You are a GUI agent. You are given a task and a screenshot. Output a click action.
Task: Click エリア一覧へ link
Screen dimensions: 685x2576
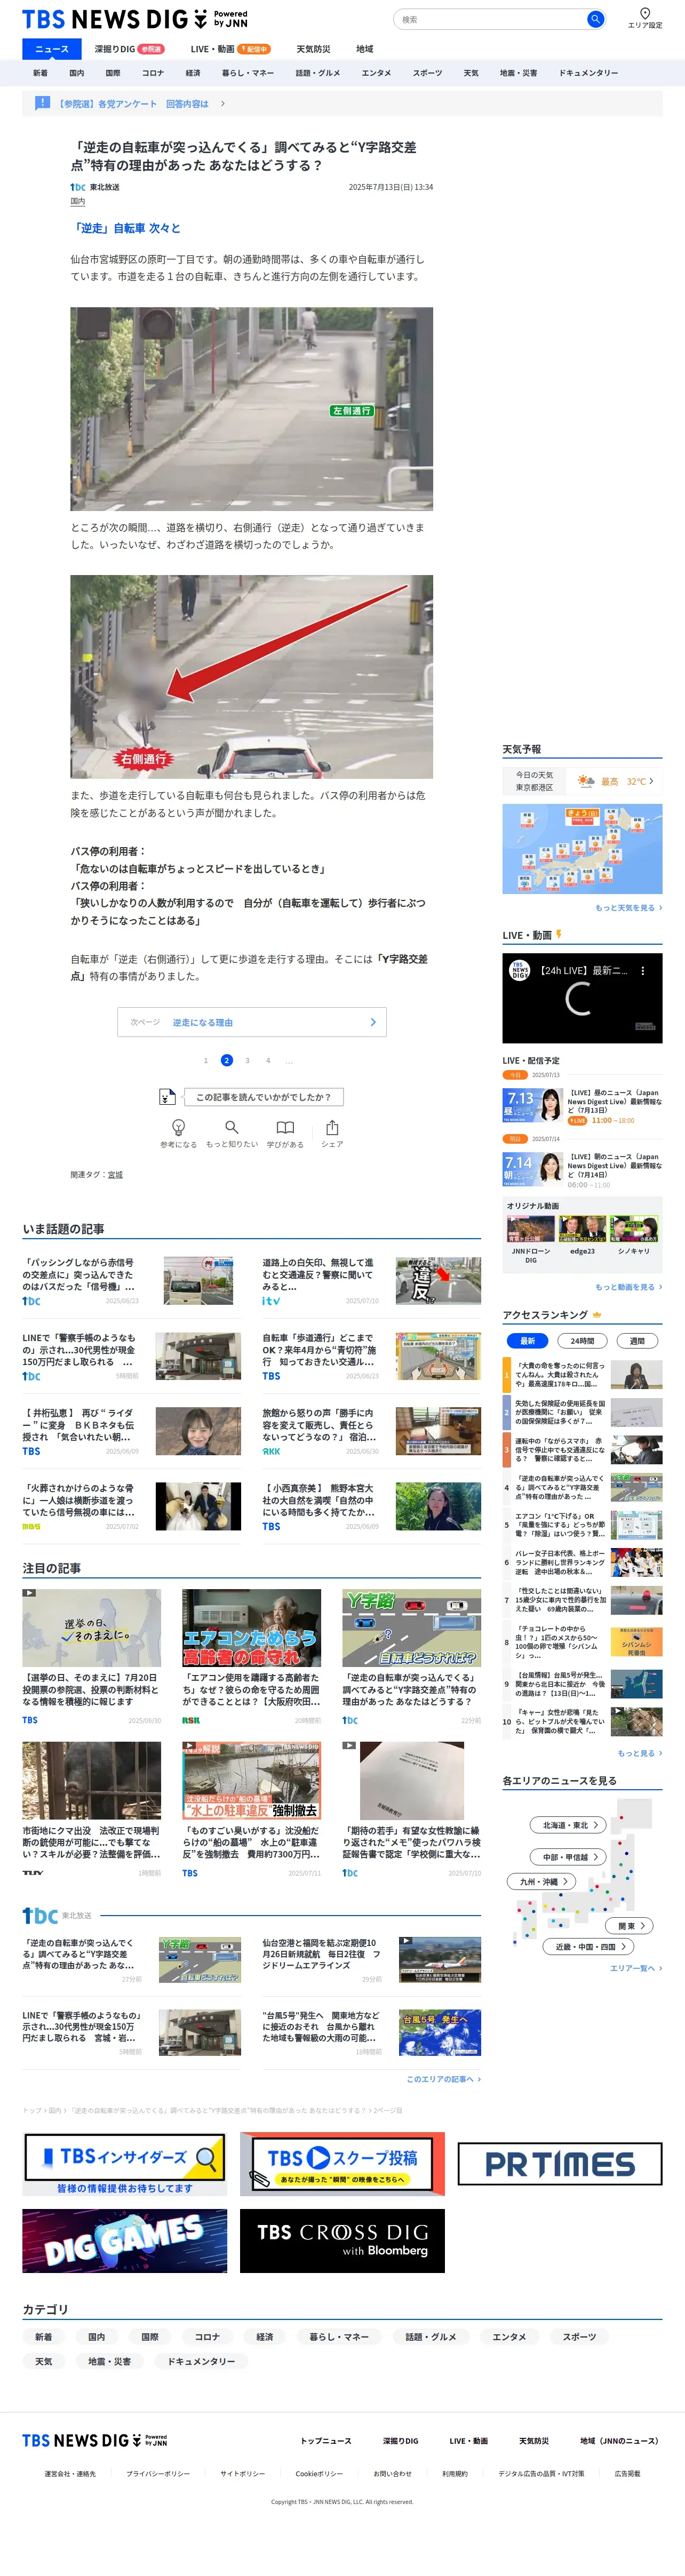(636, 1968)
